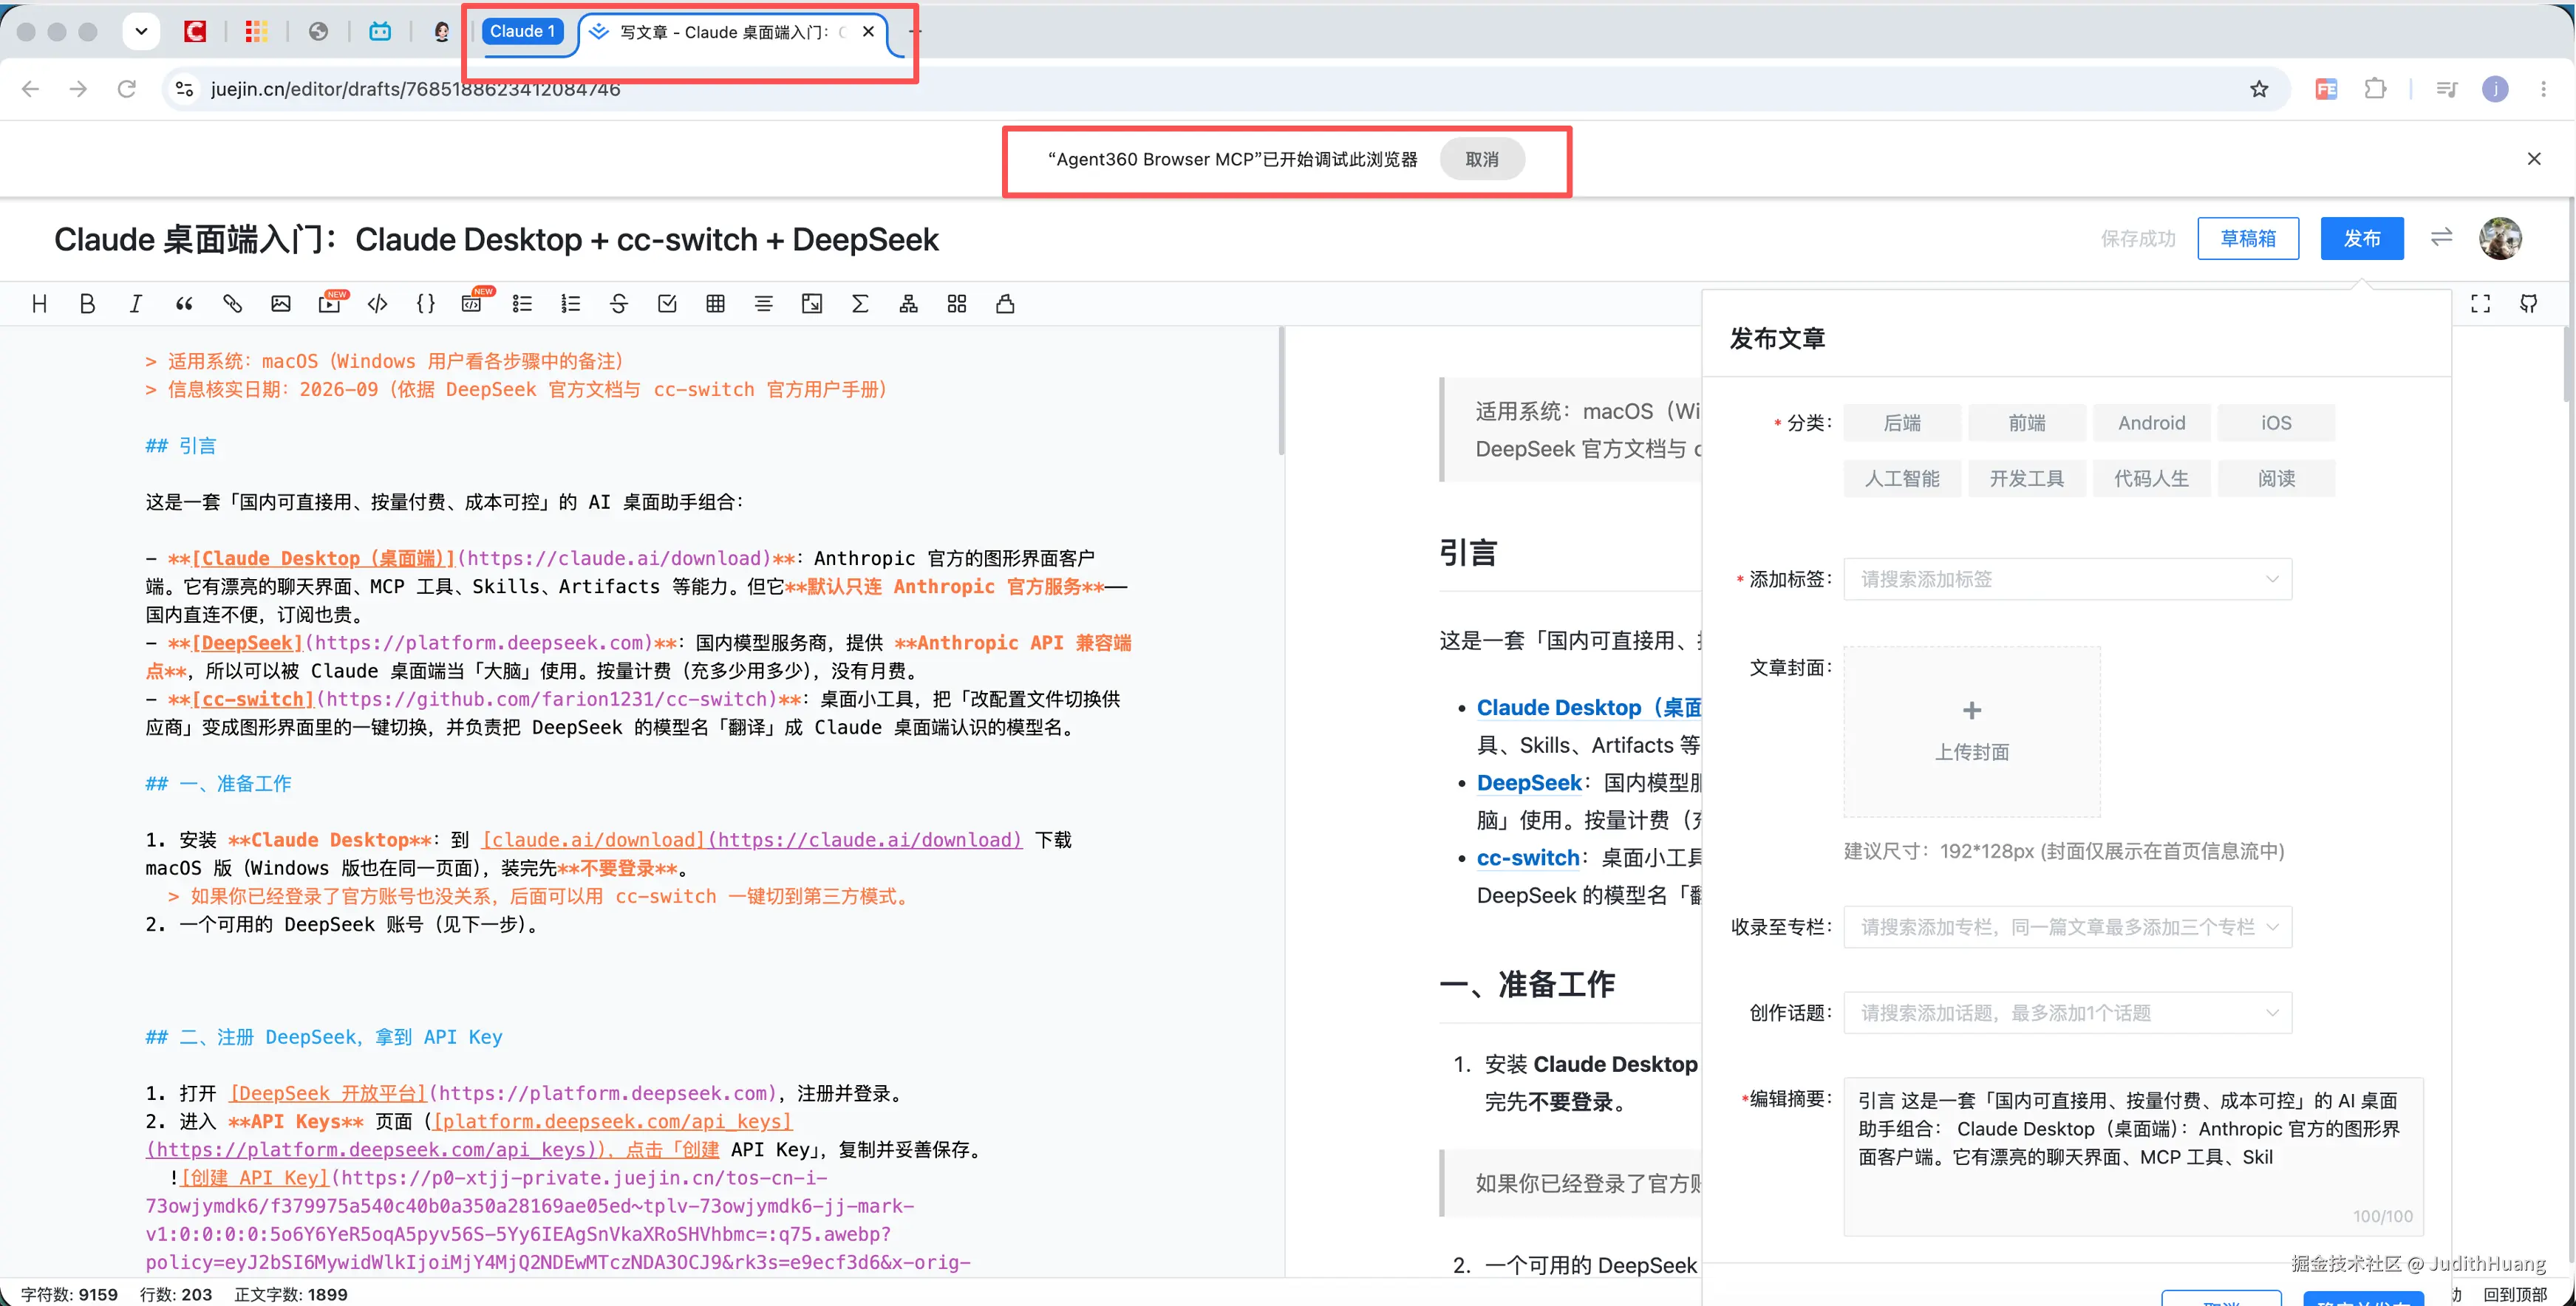Insert a blockquote using the quote icon
2576x1306 pixels.
click(x=184, y=304)
